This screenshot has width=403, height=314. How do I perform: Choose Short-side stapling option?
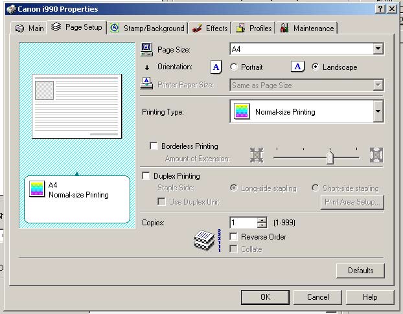click(316, 188)
